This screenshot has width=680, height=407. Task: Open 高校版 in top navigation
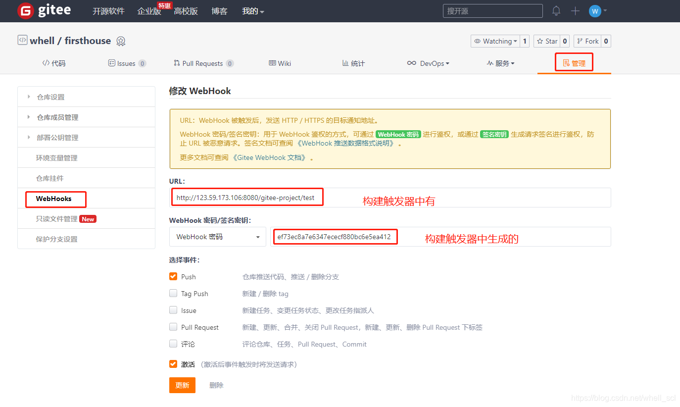tap(186, 11)
